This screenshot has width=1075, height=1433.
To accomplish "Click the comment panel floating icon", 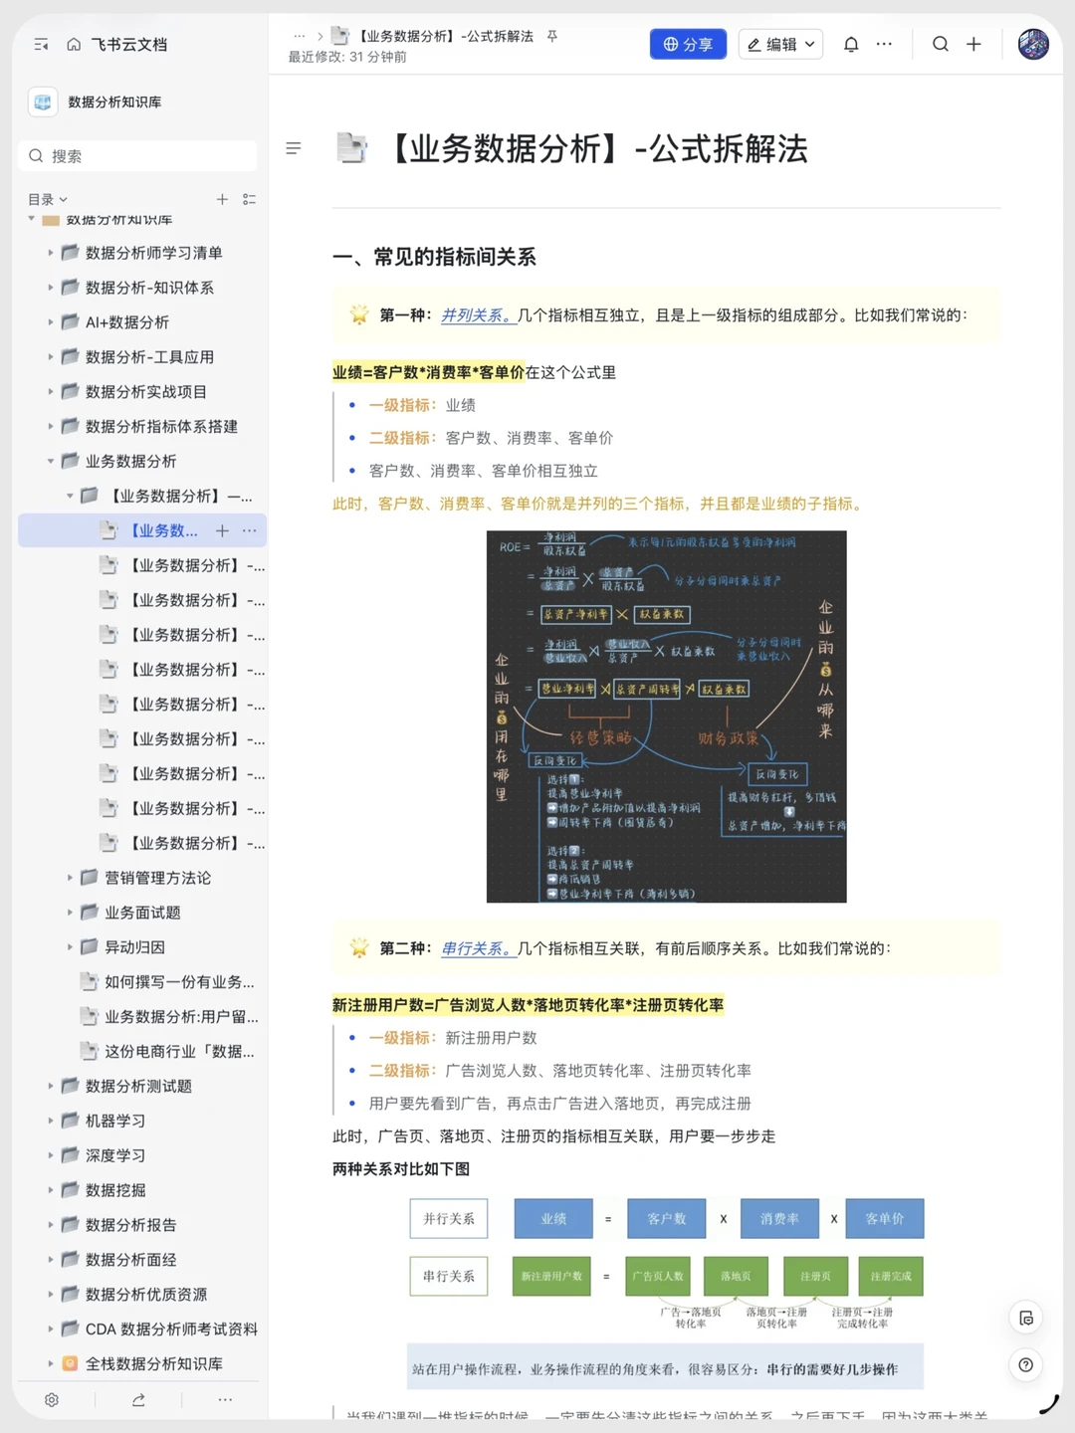I will [1025, 1319].
